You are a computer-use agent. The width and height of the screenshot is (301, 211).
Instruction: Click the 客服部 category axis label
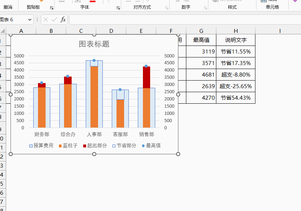click(x=120, y=134)
